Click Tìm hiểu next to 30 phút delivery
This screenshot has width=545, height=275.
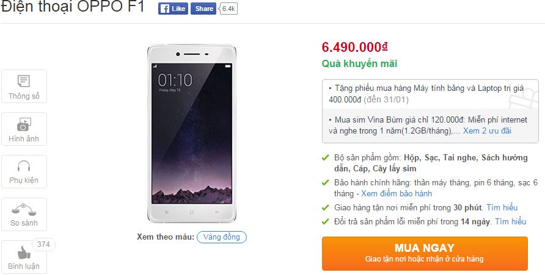pyautogui.click(x=502, y=207)
